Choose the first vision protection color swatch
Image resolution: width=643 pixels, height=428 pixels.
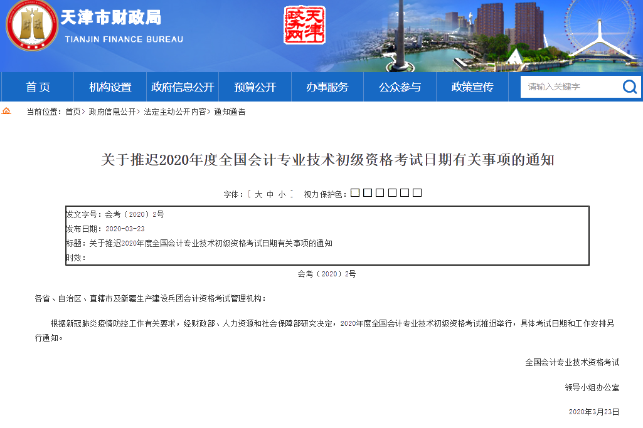point(356,193)
